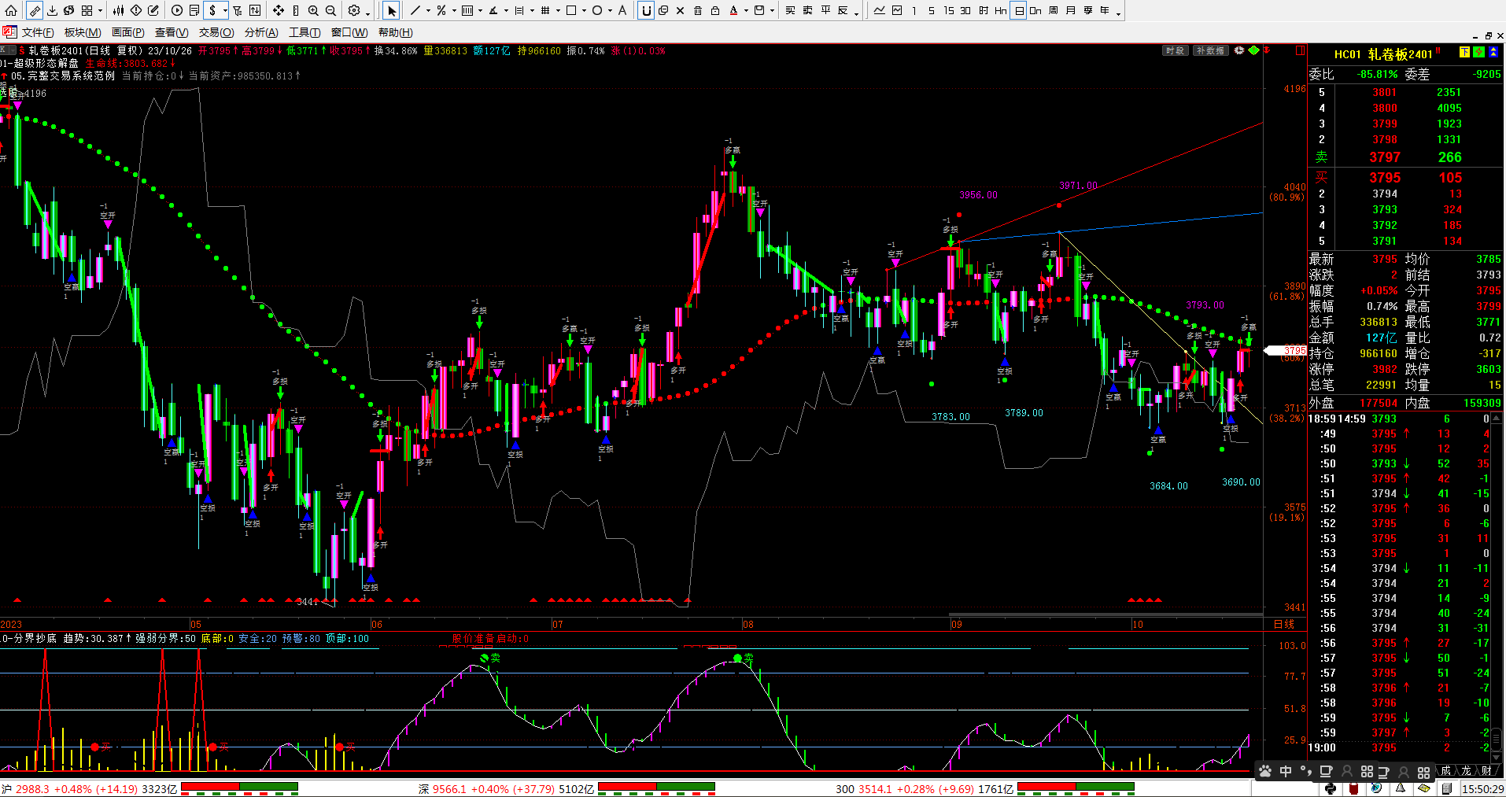1506x797 pixels.
Task: Switch to 1-minute period
Action: pos(914,10)
